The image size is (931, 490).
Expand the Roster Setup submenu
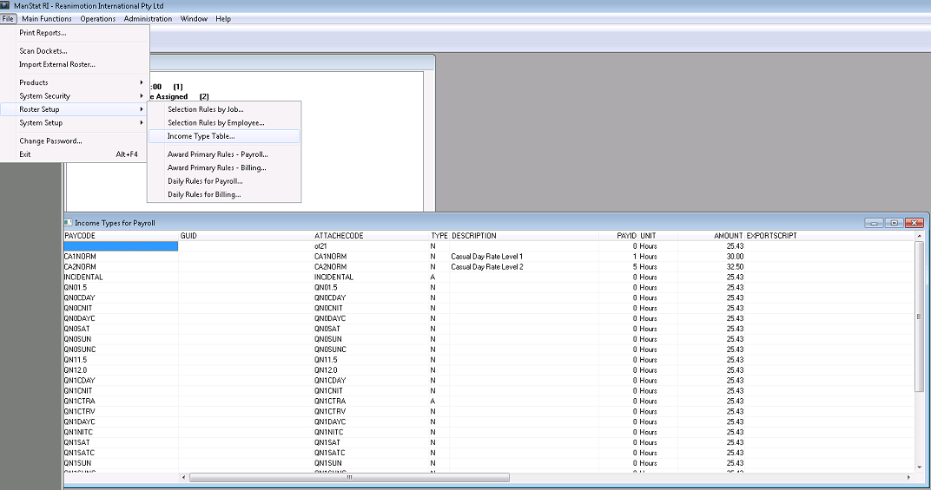75,110
